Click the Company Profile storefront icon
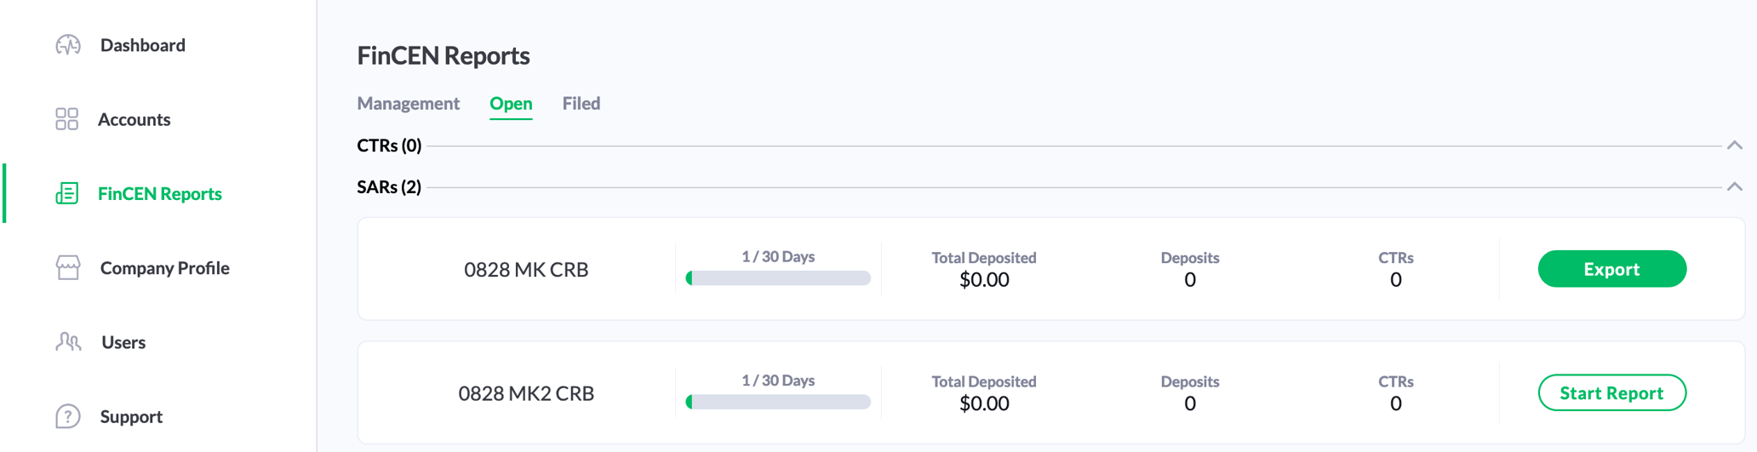 tap(68, 268)
